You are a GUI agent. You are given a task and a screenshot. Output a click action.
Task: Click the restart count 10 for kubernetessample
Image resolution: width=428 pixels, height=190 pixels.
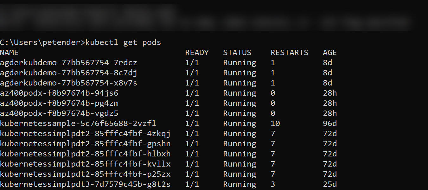pyautogui.click(x=275, y=123)
